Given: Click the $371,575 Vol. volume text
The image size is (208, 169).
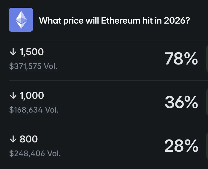Looking at the screenshot, I should click(x=33, y=66).
